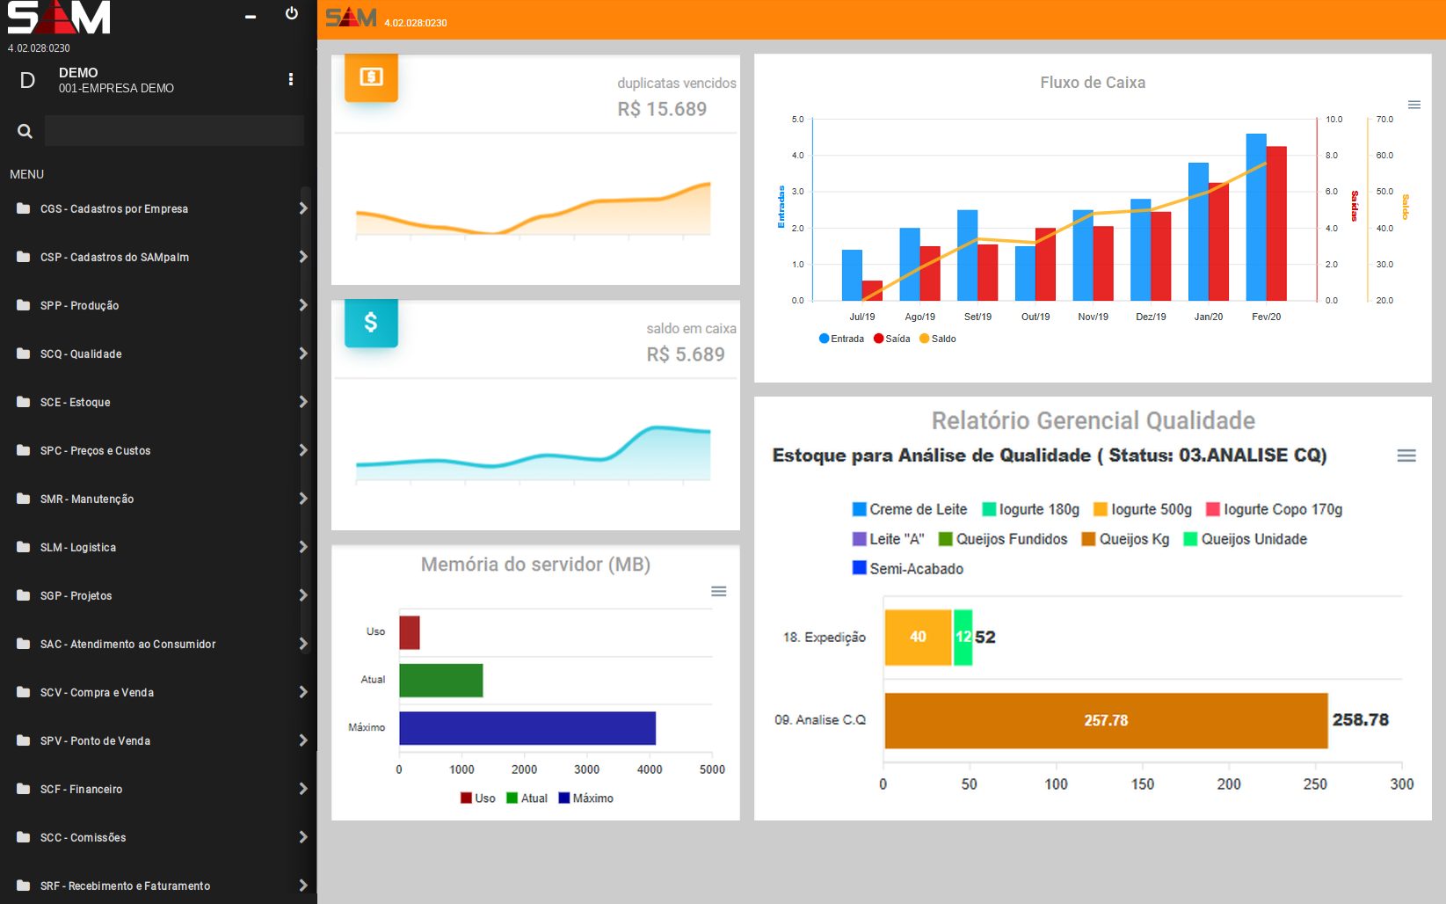Expand the CSP - Cadastros do SAMpalm chevron
Viewport: 1446px width, 904px height.
(x=303, y=257)
